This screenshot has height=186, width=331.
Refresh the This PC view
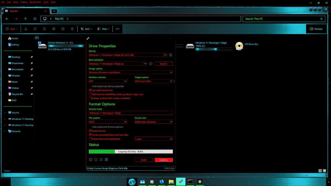[x=35, y=19]
